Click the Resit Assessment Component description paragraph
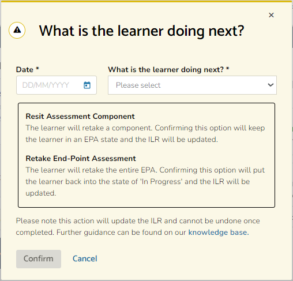The height and width of the screenshot is (281, 293). (x=145, y=134)
